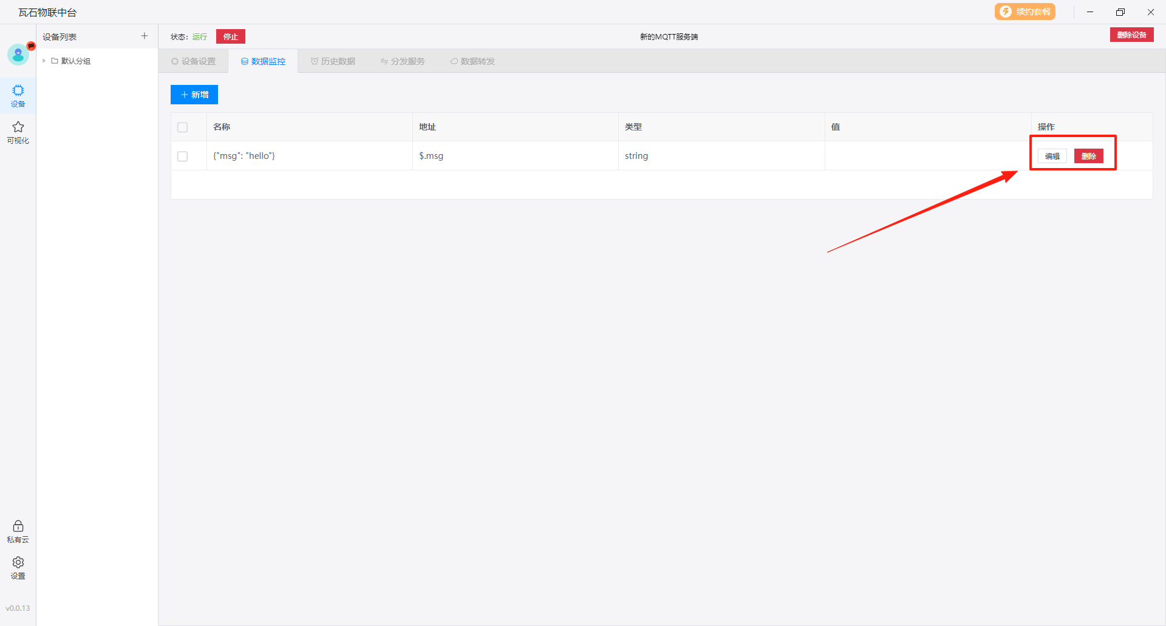
Task: Click the red 删除设备 button
Action: [1131, 35]
